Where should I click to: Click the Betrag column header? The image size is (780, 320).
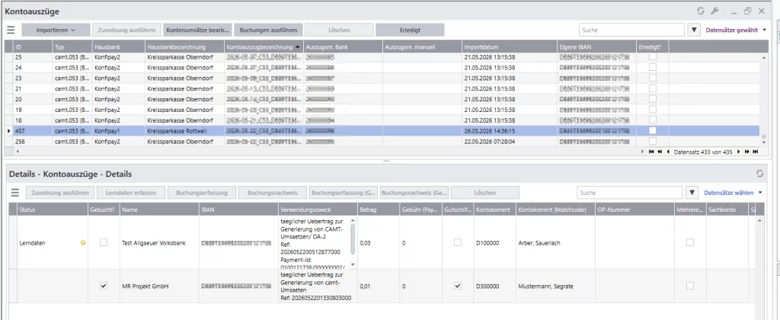[x=379, y=210]
